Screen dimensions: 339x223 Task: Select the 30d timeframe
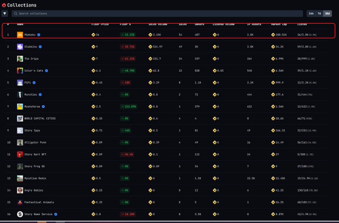click(327, 13)
